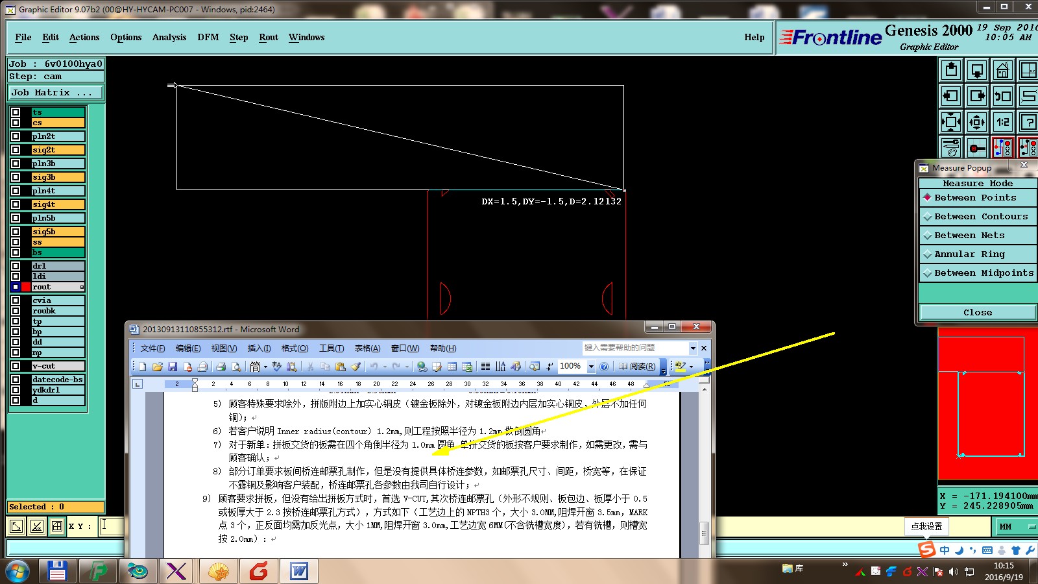Click the zoom out icon with outward arrows
Image resolution: width=1038 pixels, height=584 pixels.
[977, 122]
